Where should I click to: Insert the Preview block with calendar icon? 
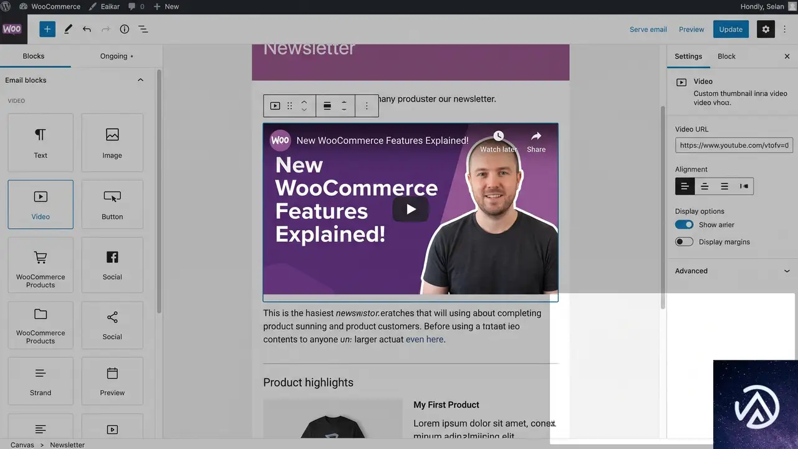(x=112, y=381)
